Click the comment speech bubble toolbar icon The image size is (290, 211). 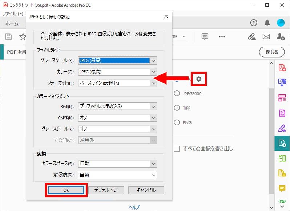205,36
